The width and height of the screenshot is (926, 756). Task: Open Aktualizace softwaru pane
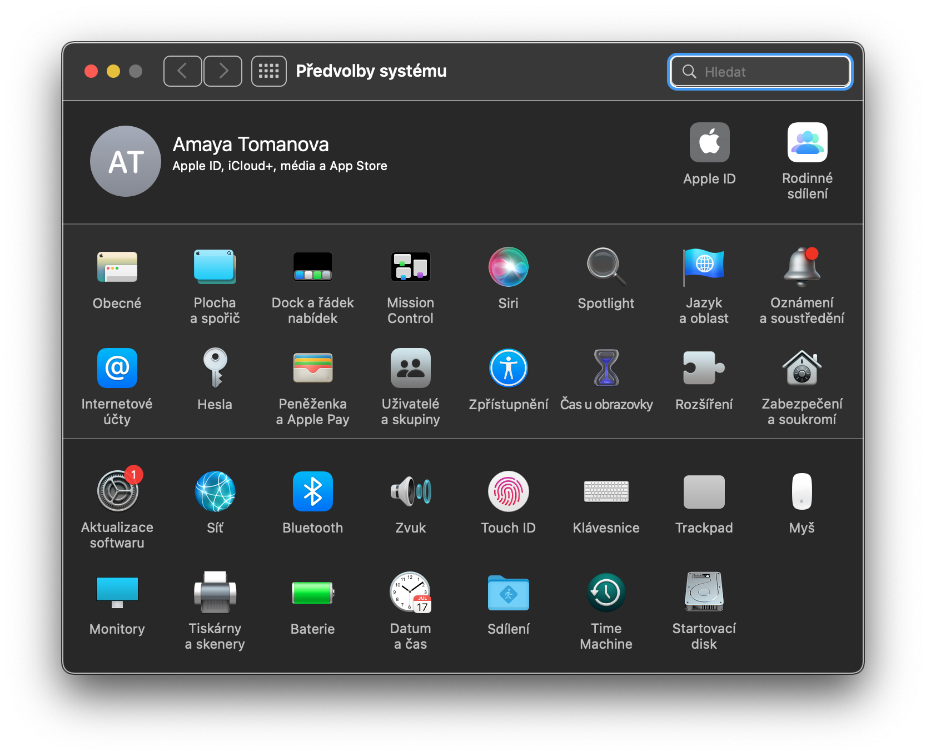point(117,491)
